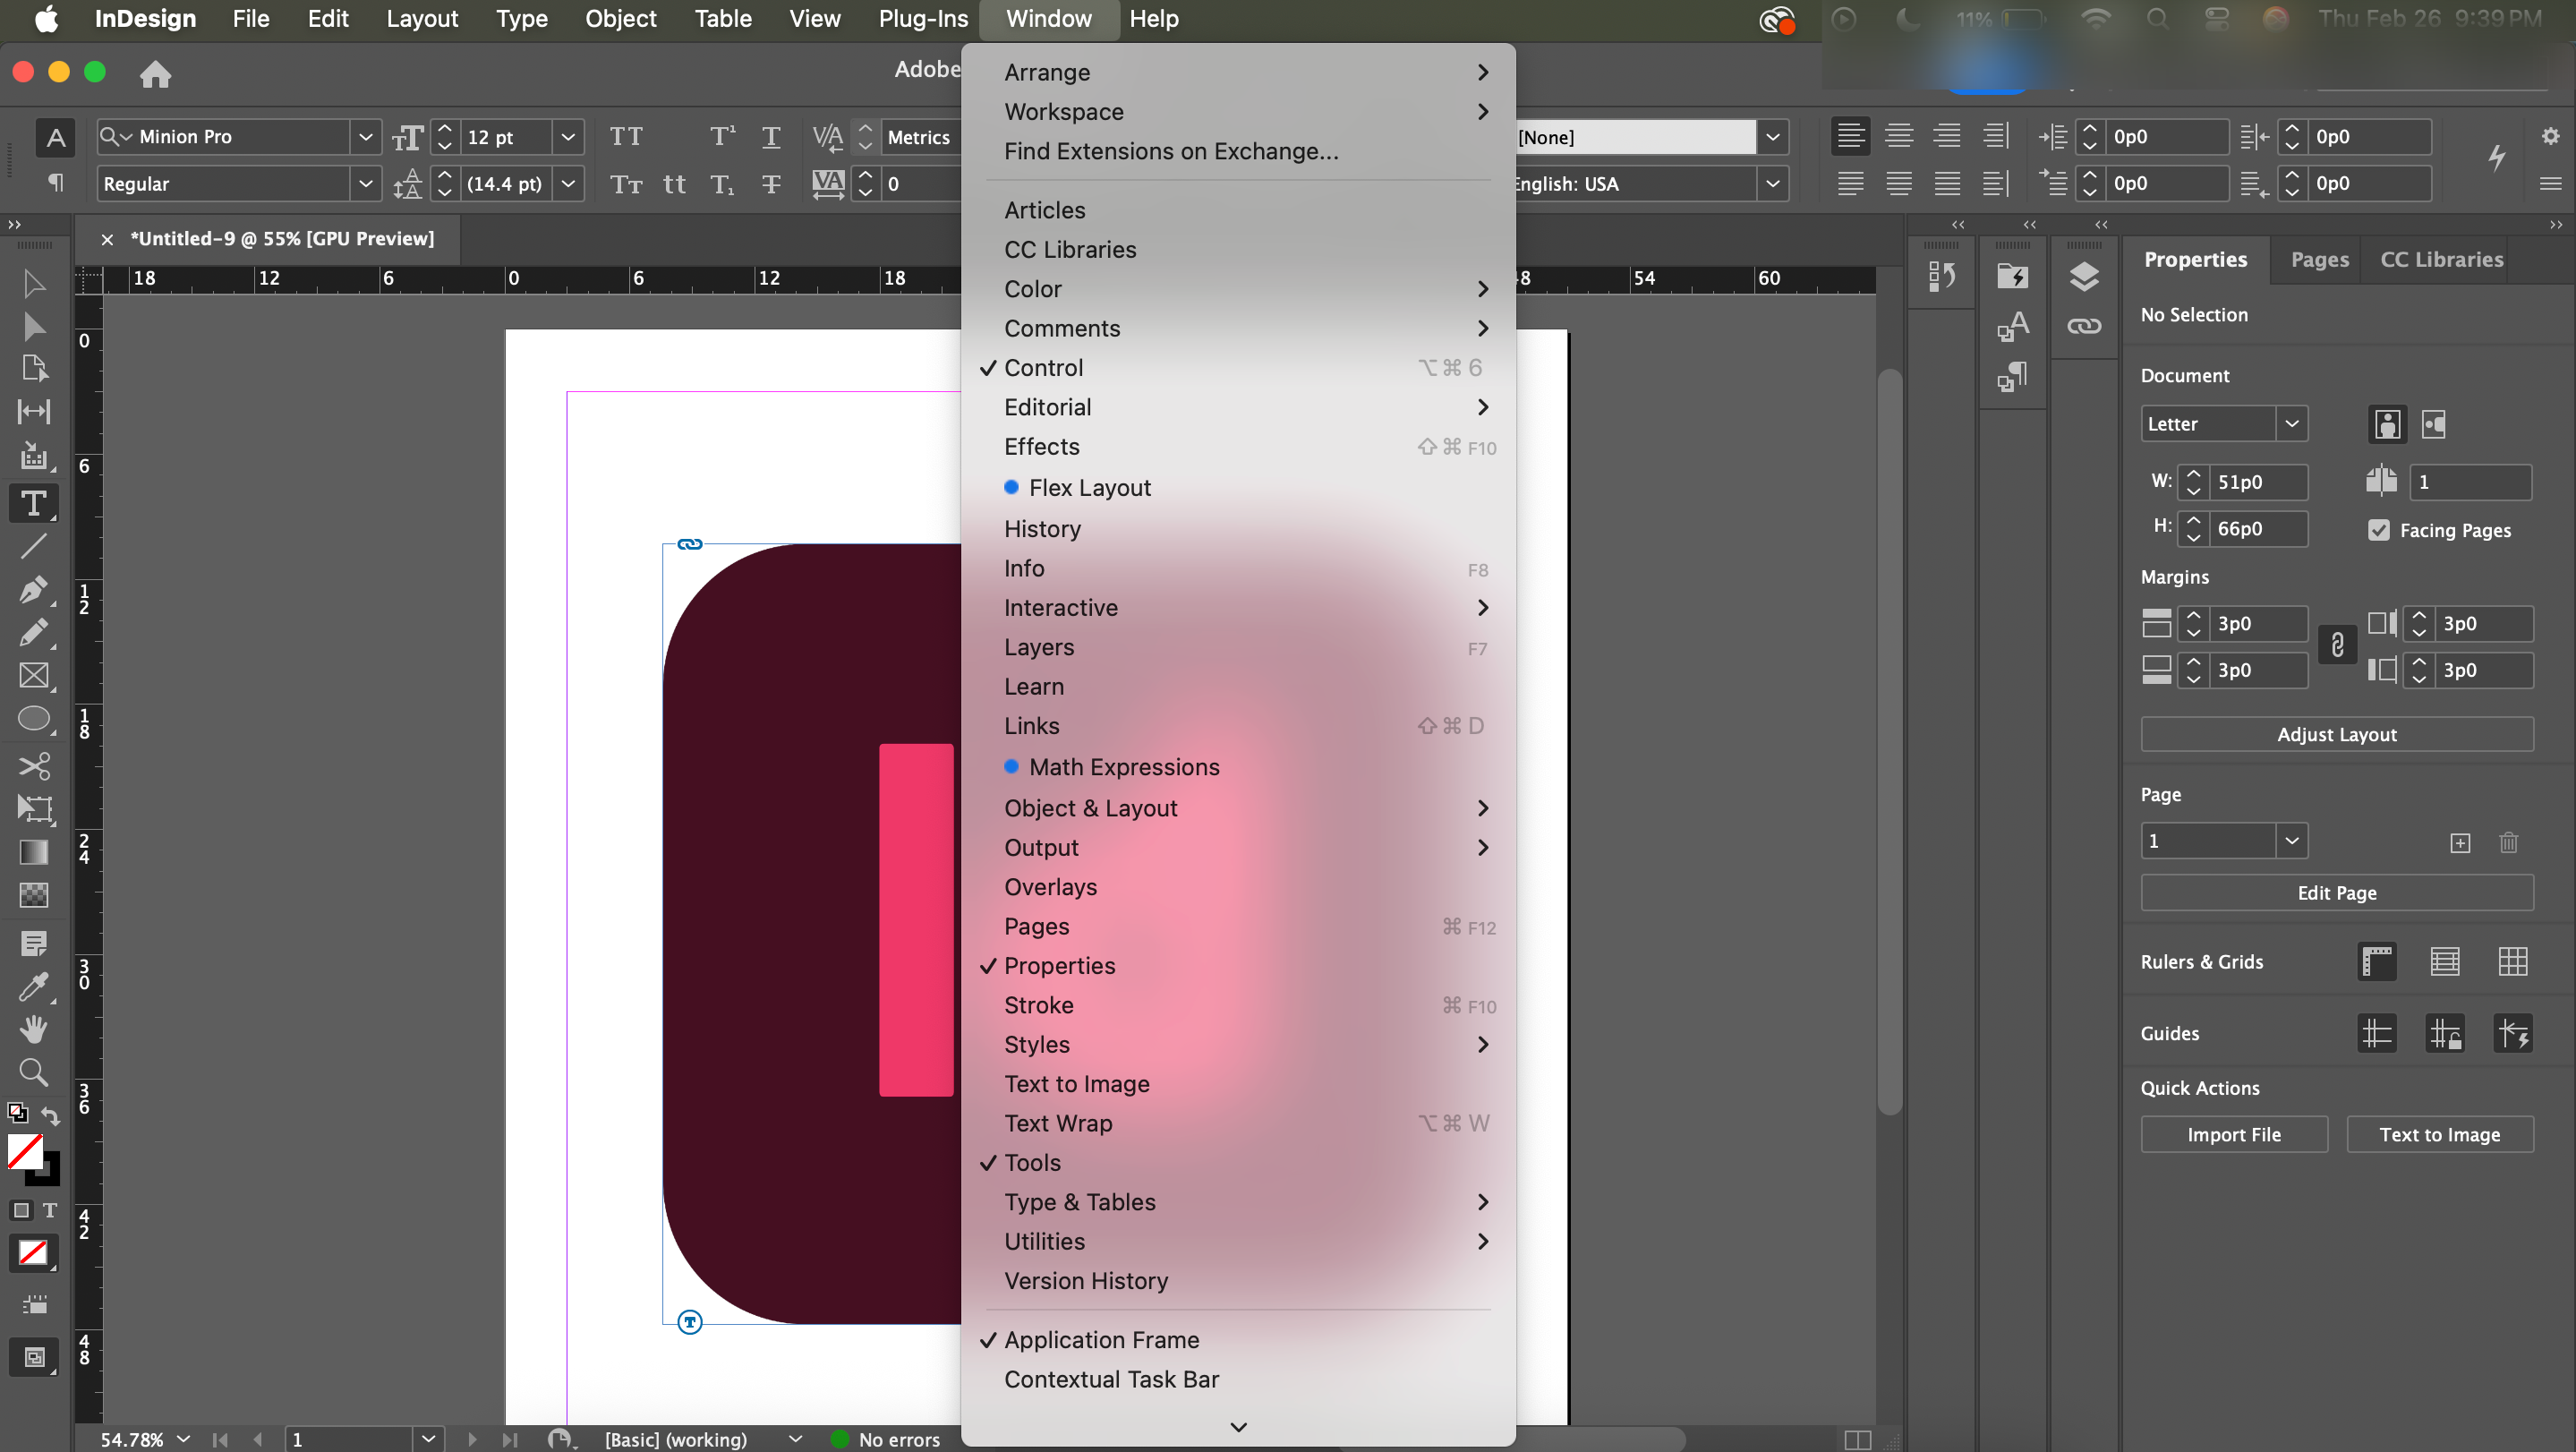Choose Text Wrap from Window menu
Screen dimensions: 2576x1452
point(1058,1123)
